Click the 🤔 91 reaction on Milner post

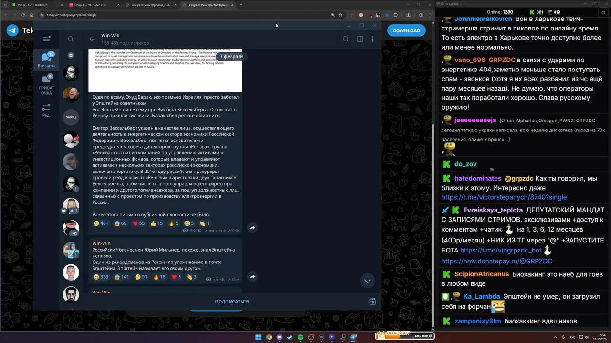tap(141, 277)
